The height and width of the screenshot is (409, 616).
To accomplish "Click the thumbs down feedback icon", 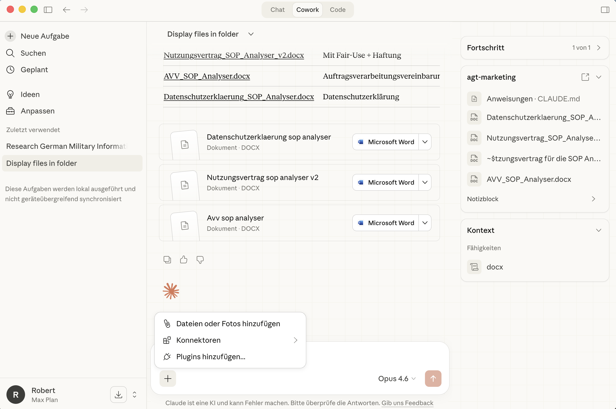I will click(200, 259).
